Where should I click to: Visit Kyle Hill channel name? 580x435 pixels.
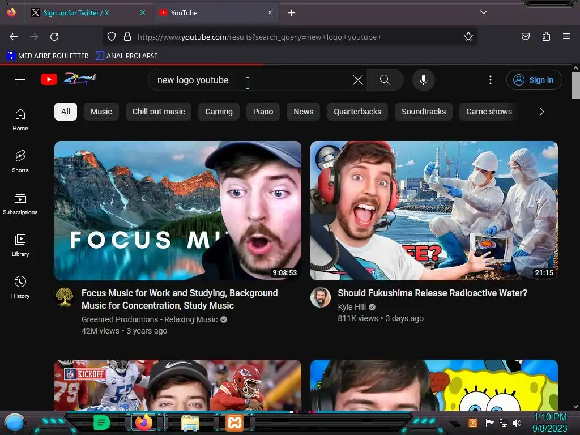click(x=352, y=307)
